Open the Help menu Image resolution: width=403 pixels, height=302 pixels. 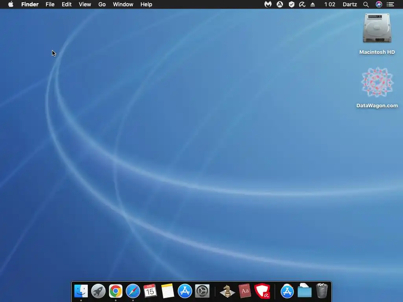pos(146,4)
